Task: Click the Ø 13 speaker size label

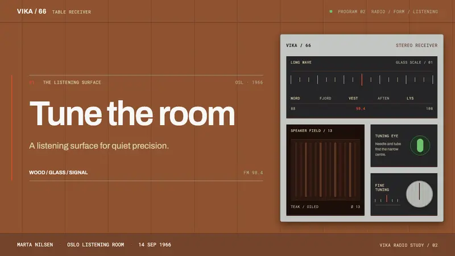Action: click(x=355, y=207)
